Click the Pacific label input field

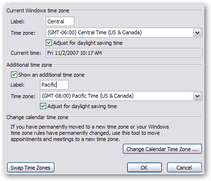[54, 85]
